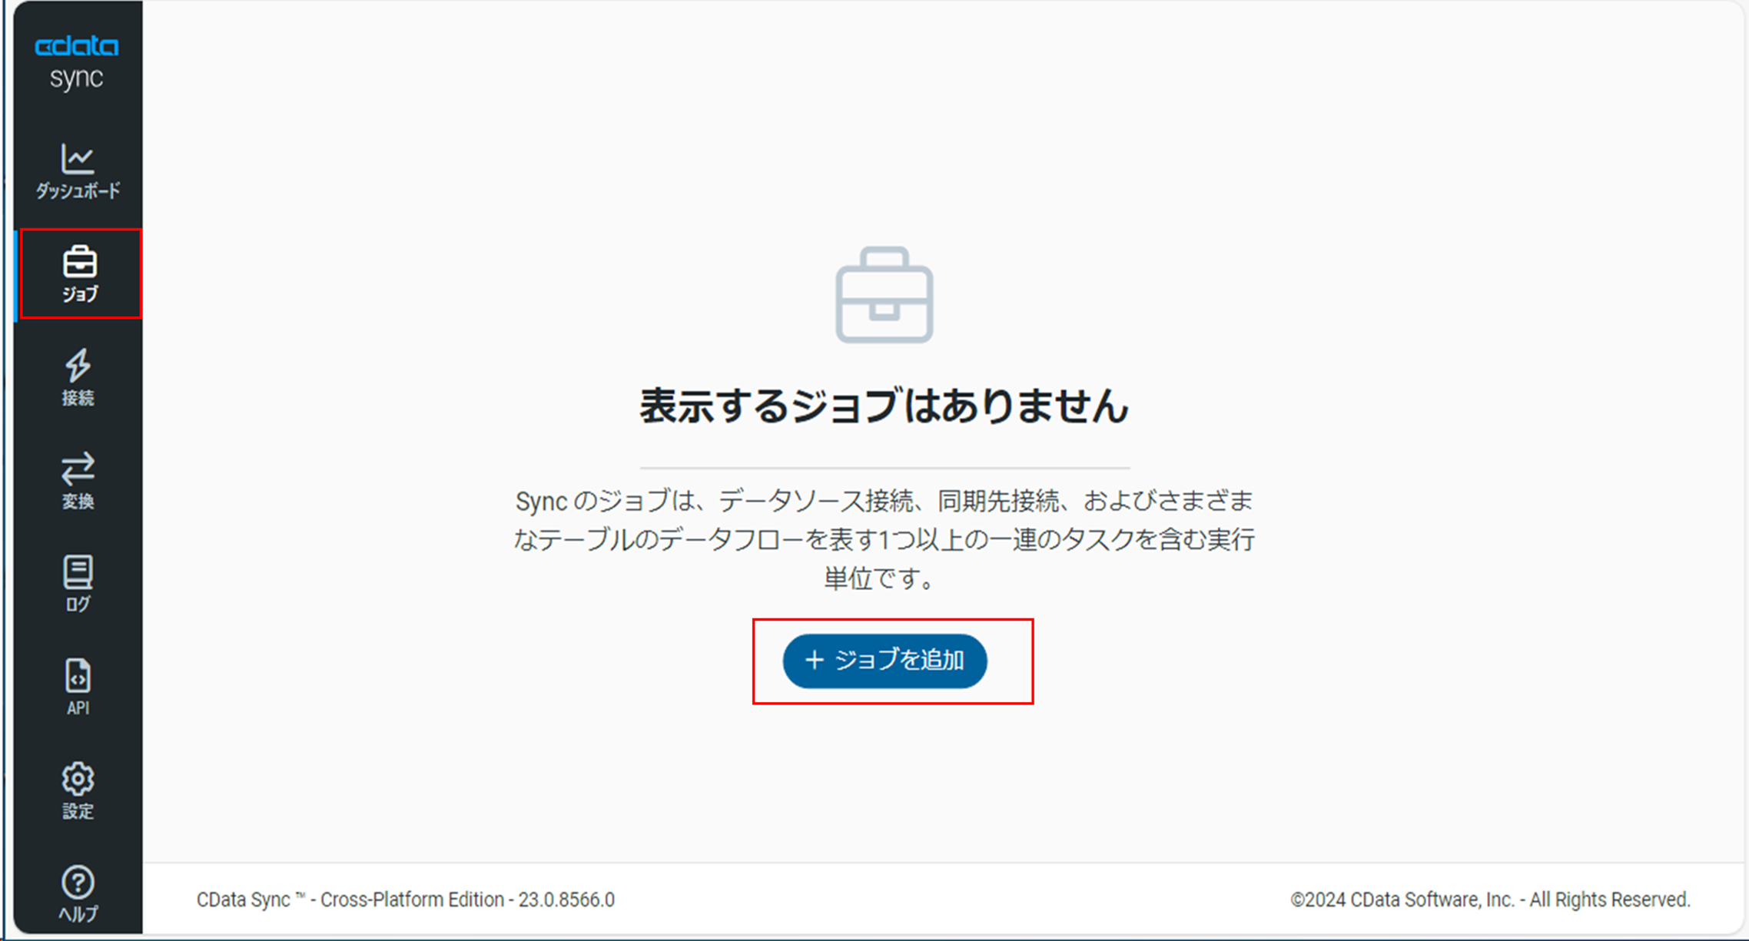This screenshot has height=941, width=1749.
Task: Open Settings via the gear icon
Action: point(78,779)
